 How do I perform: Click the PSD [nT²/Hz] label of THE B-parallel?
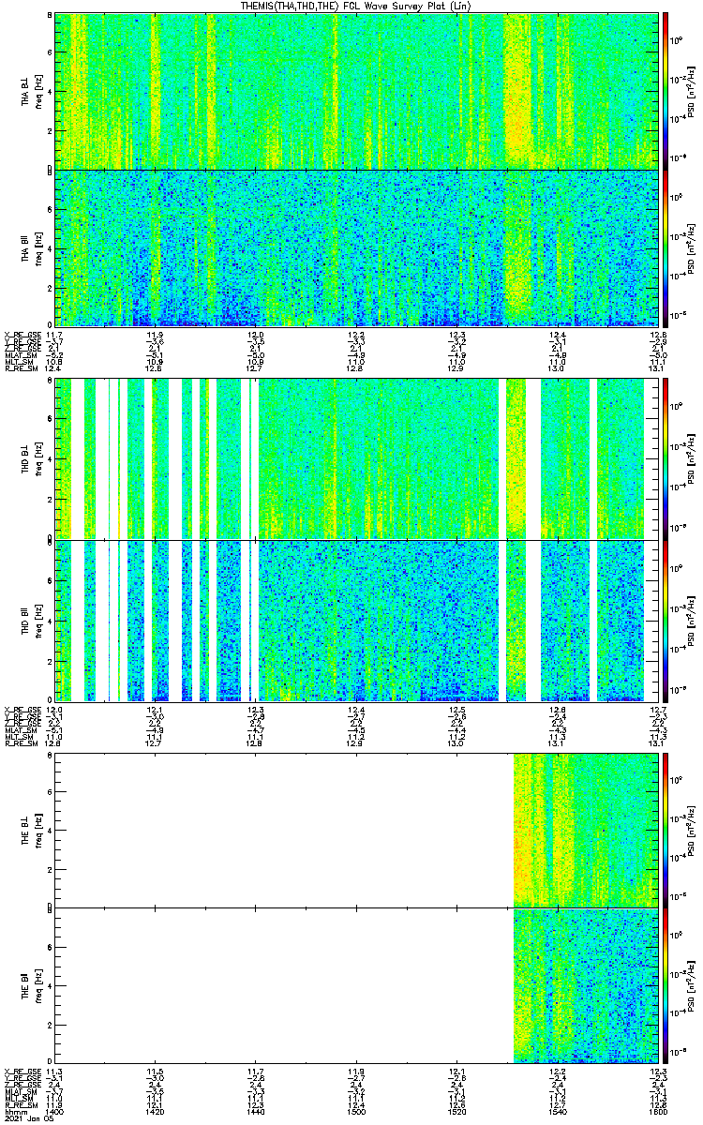point(690,986)
